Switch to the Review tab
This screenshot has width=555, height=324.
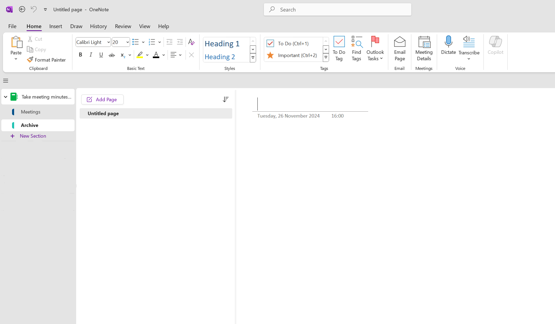click(123, 26)
